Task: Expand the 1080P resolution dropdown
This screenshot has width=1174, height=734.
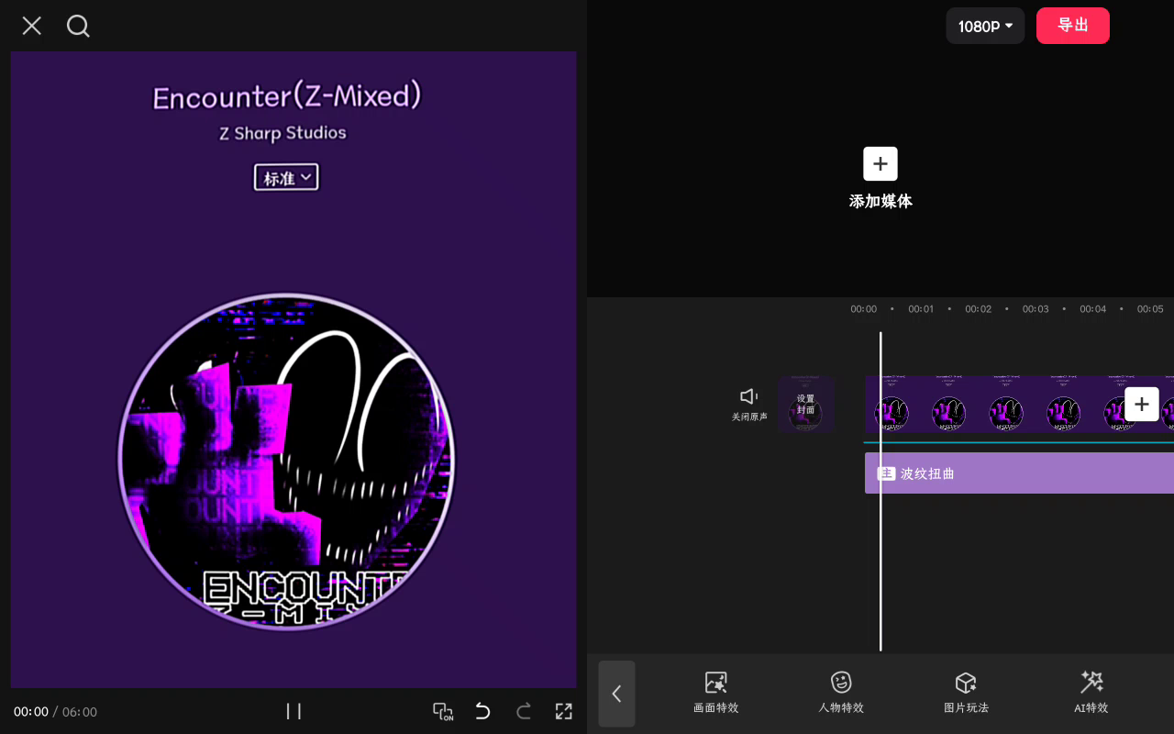Action: coord(985,26)
